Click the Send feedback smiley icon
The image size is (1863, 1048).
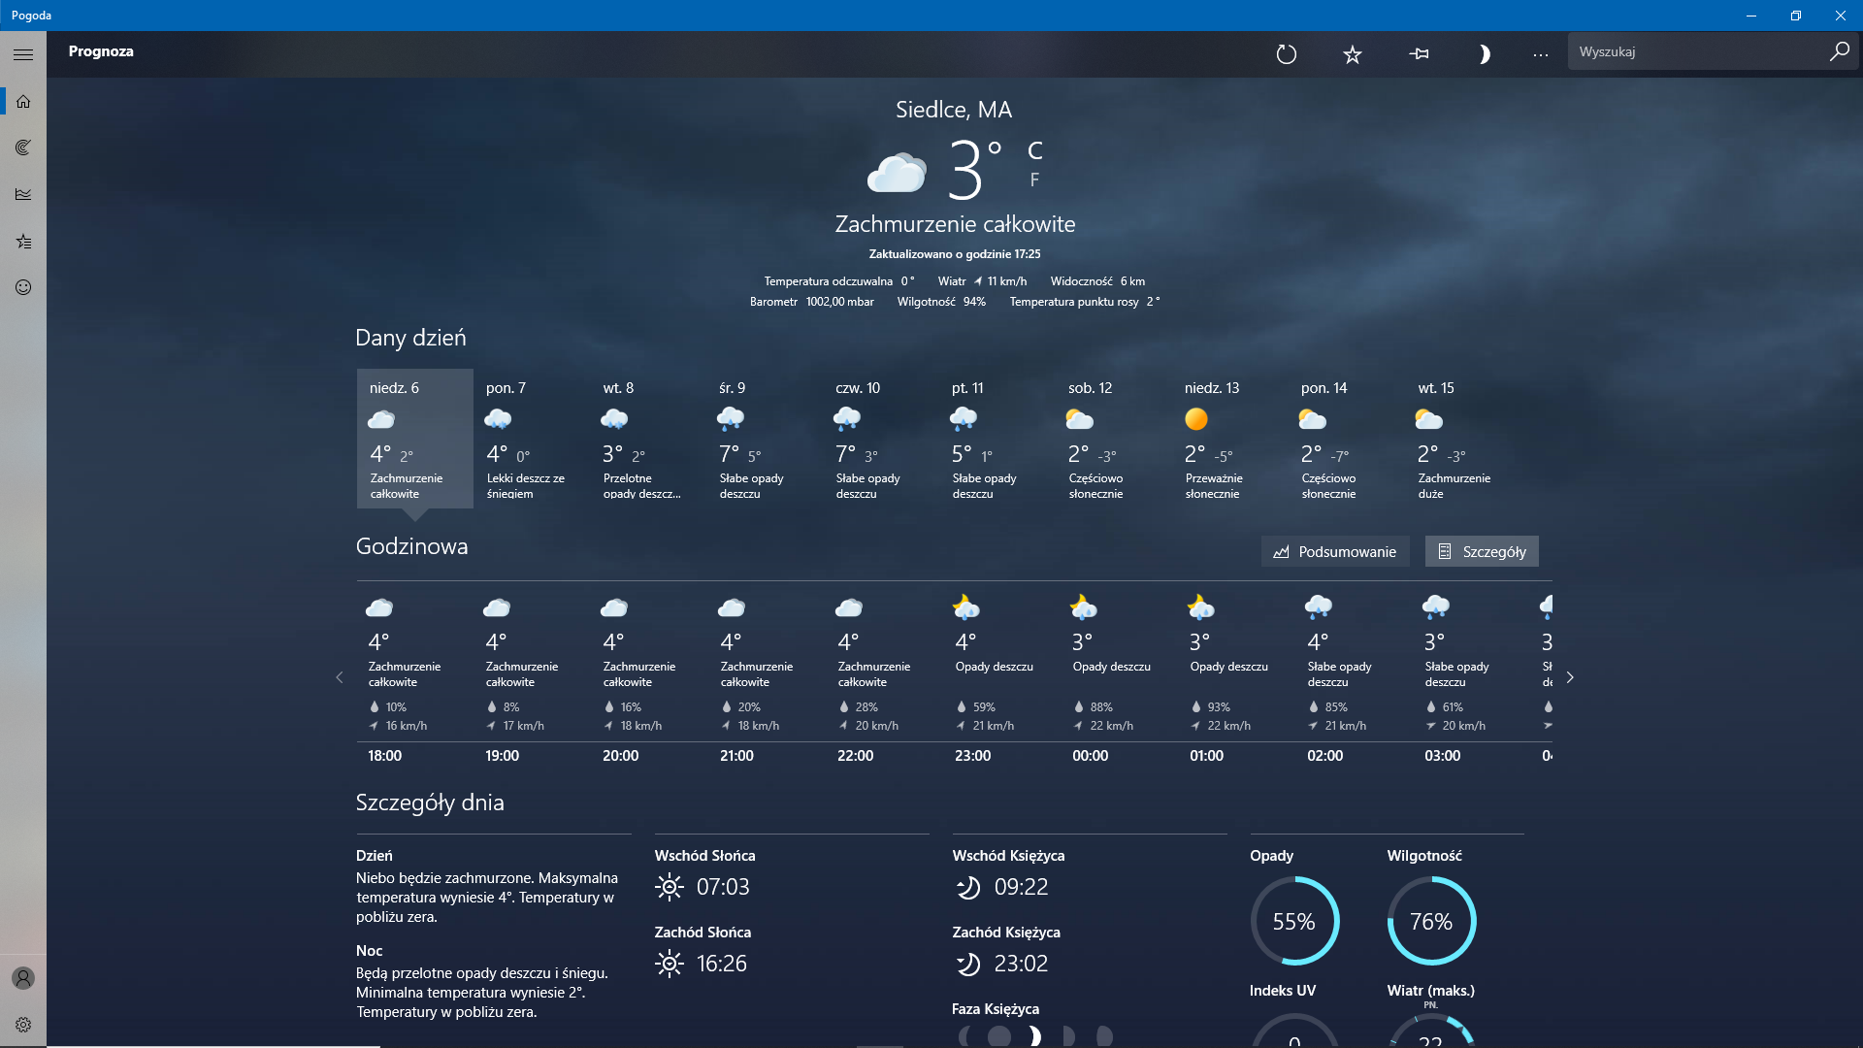coord(23,287)
